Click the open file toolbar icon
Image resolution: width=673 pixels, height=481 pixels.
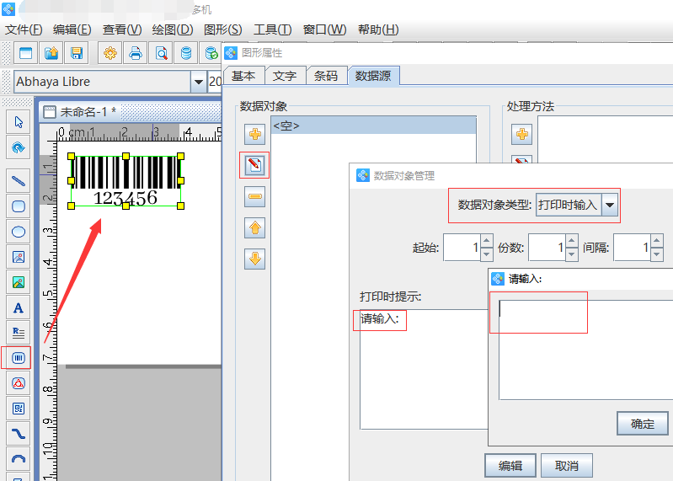click(x=51, y=53)
